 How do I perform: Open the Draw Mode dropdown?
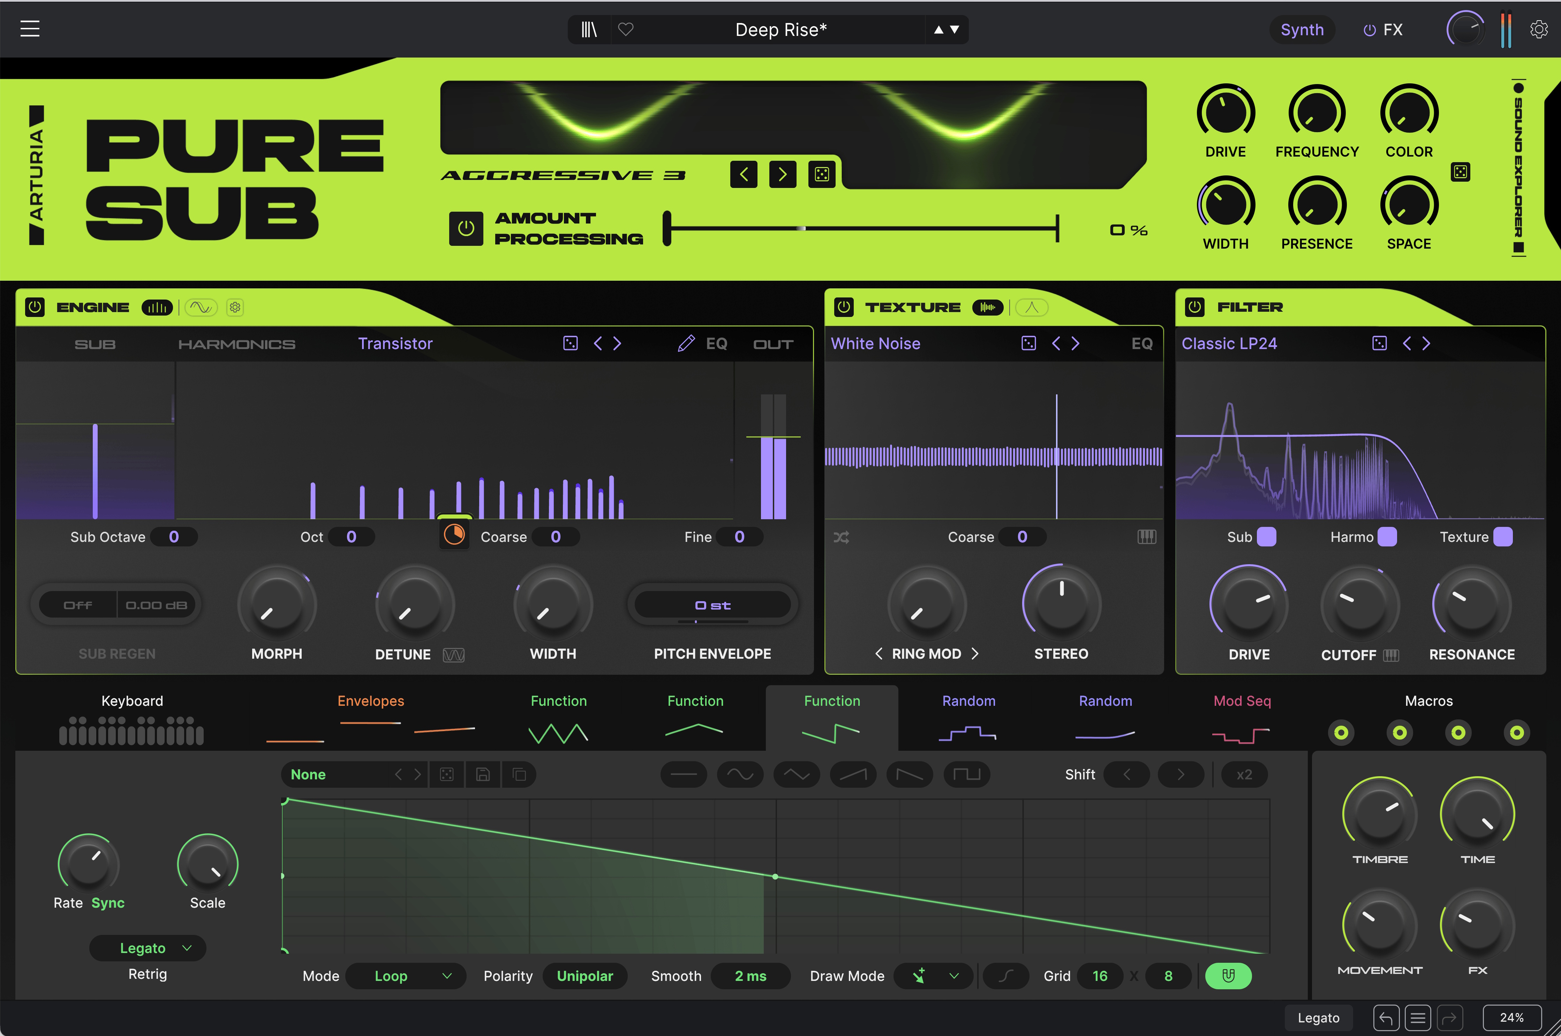[x=933, y=976]
